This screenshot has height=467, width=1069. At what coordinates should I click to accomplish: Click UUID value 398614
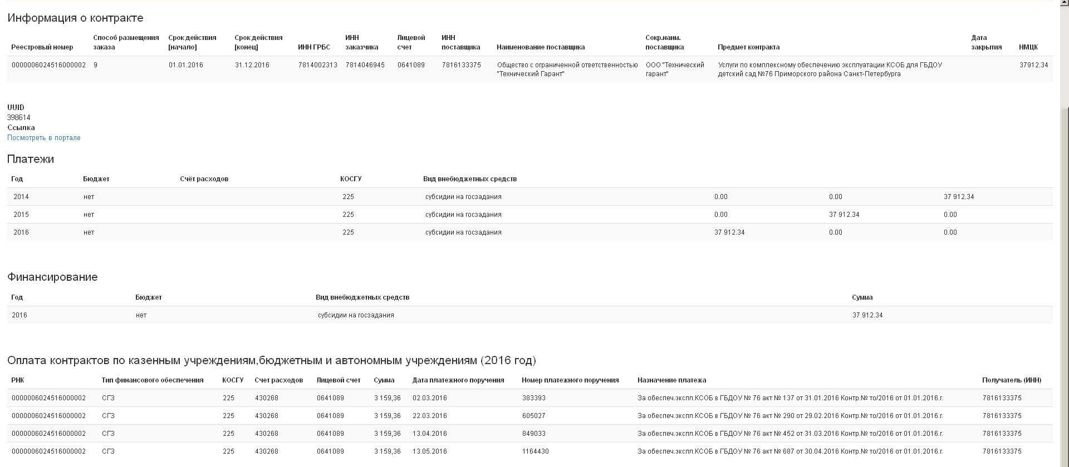pos(19,118)
